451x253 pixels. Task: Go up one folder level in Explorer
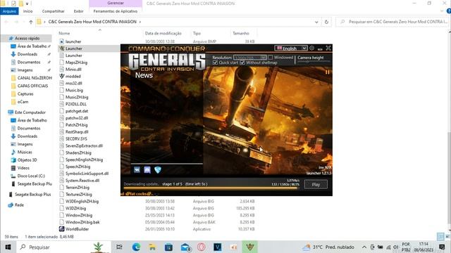coord(31,22)
